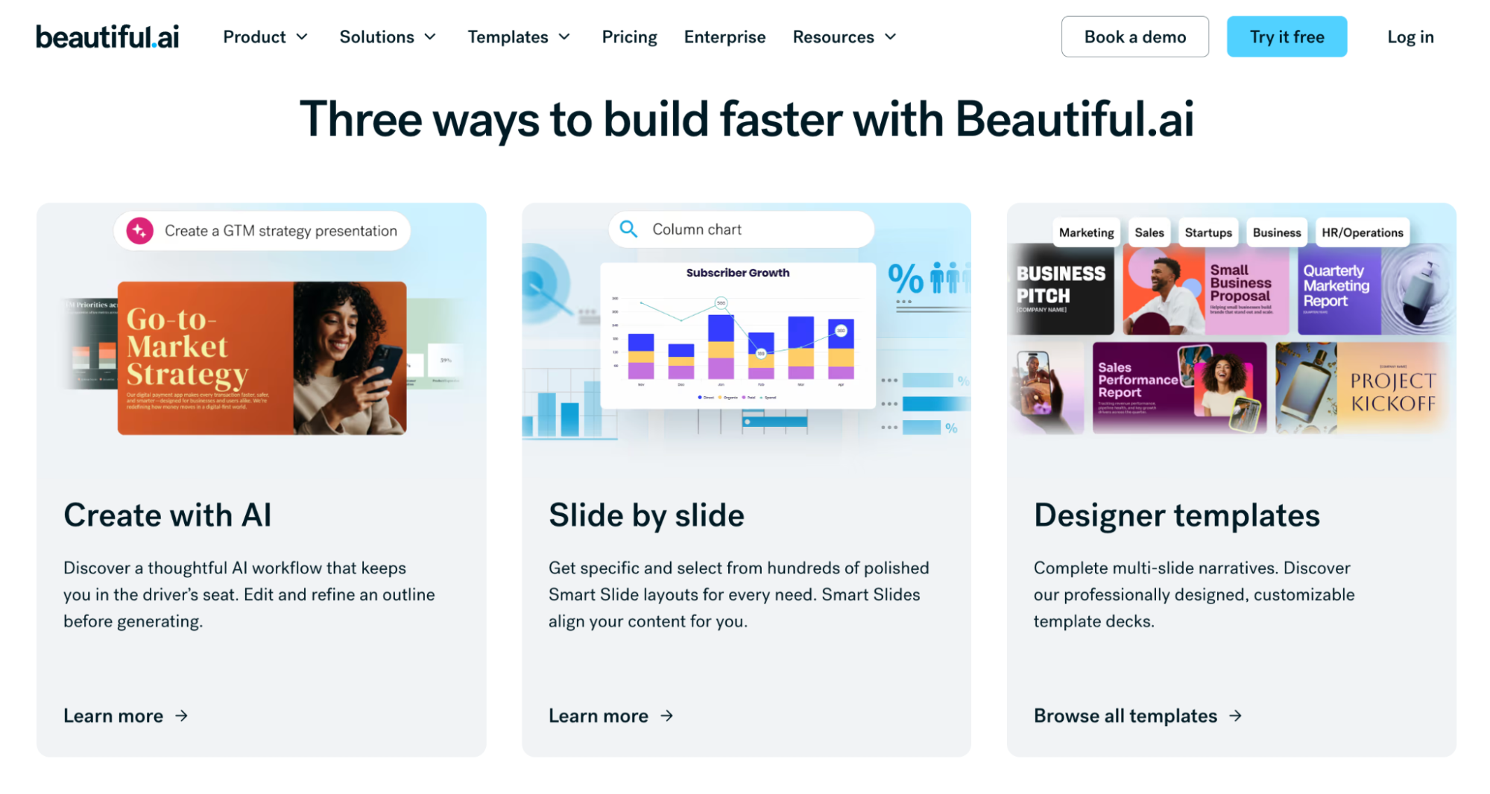Screen dimensions: 1490x794
Task: Open the Project Kickoff template thumbnail
Action: tap(1364, 388)
